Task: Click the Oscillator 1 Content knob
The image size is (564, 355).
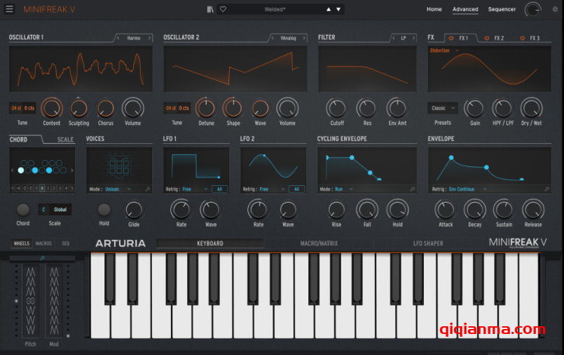Action: coord(52,108)
